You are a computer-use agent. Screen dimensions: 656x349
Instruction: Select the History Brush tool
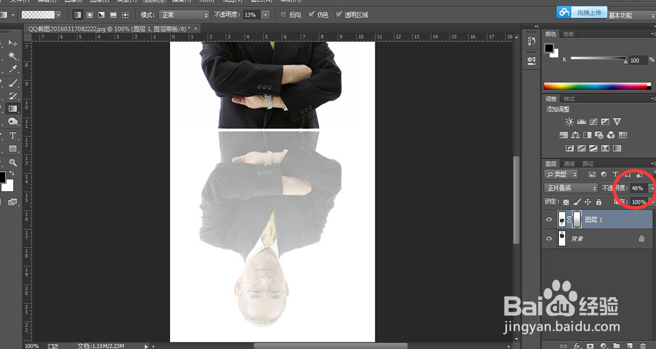pyautogui.click(x=12, y=96)
